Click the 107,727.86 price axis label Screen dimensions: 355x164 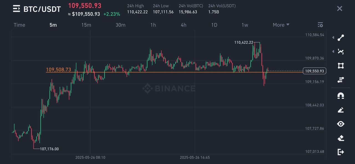[315, 128]
